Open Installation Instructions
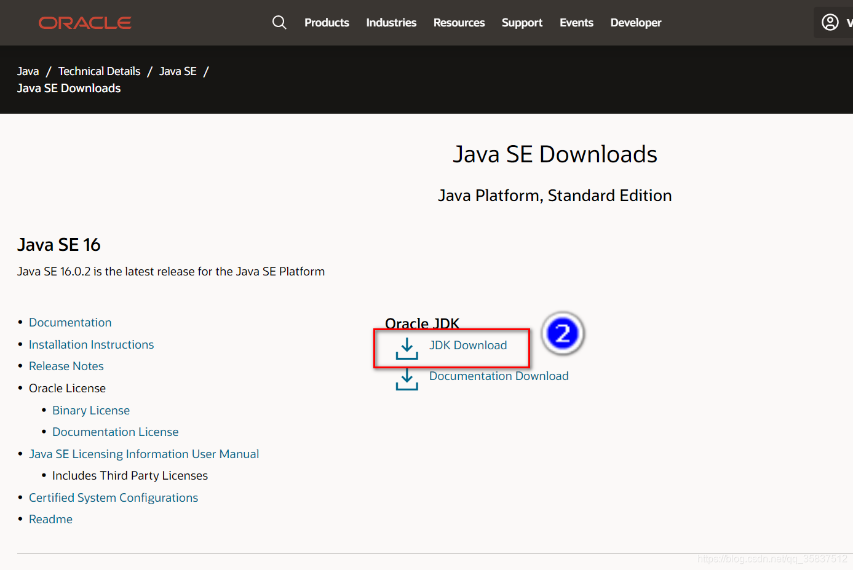 [x=91, y=344]
